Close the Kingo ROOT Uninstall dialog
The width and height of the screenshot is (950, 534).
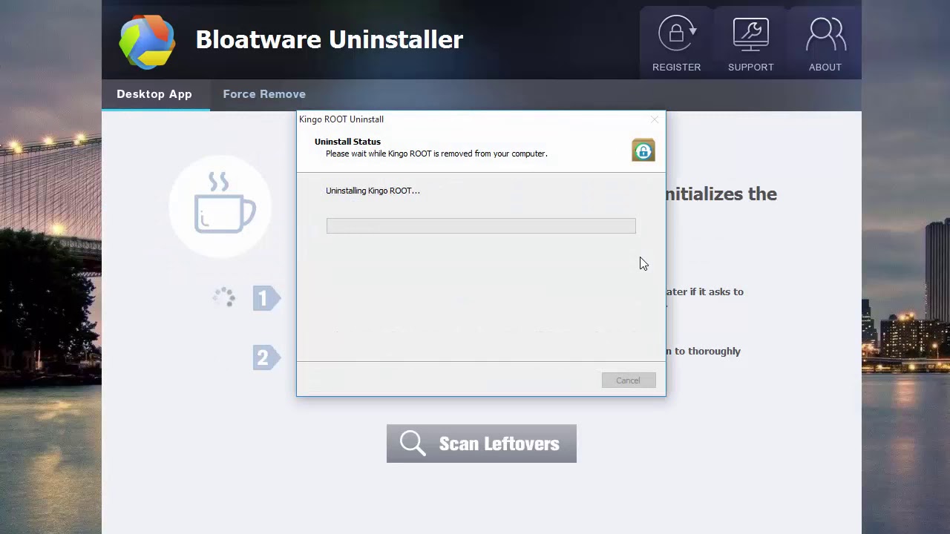[654, 119]
